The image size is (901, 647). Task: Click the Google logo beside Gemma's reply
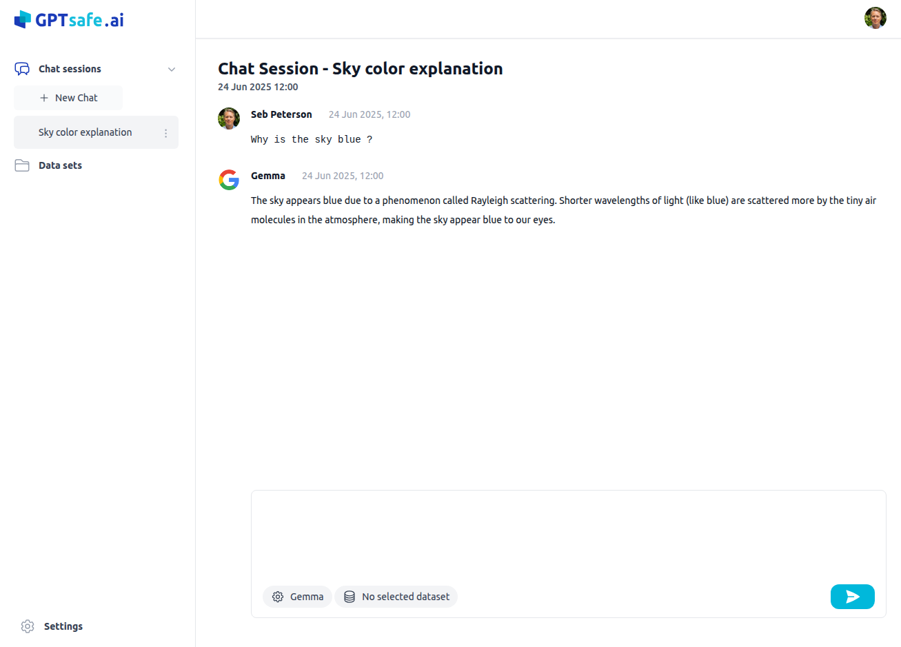coord(228,180)
